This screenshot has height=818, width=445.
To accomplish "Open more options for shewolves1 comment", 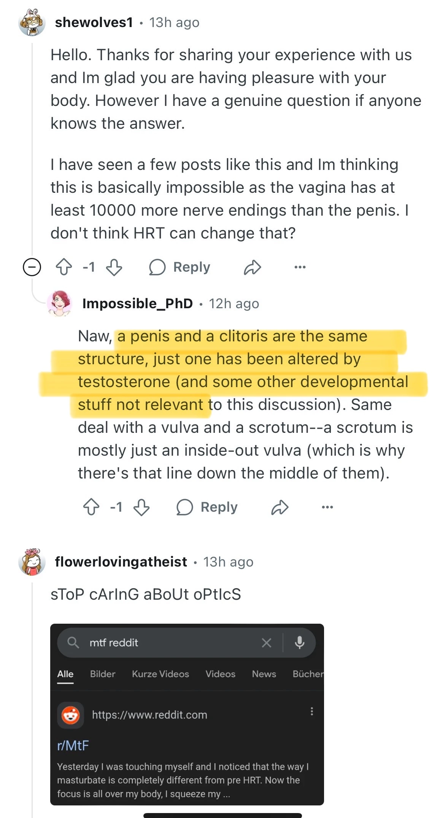I will (x=300, y=267).
